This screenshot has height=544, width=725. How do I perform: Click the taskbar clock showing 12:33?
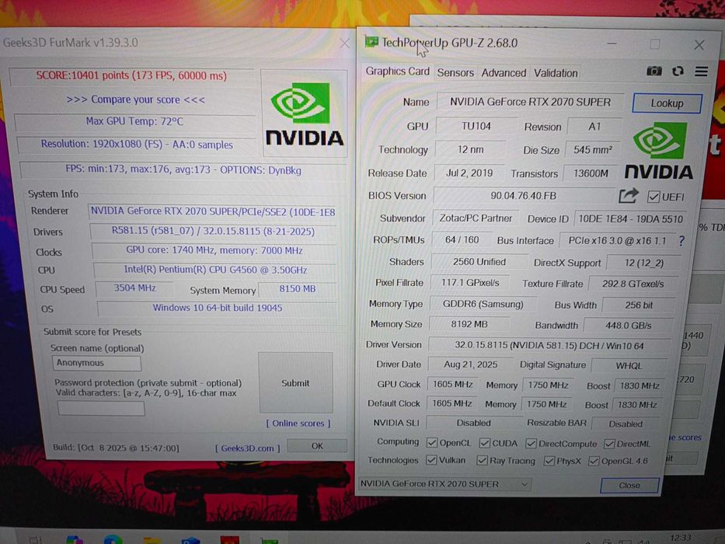coord(681,538)
